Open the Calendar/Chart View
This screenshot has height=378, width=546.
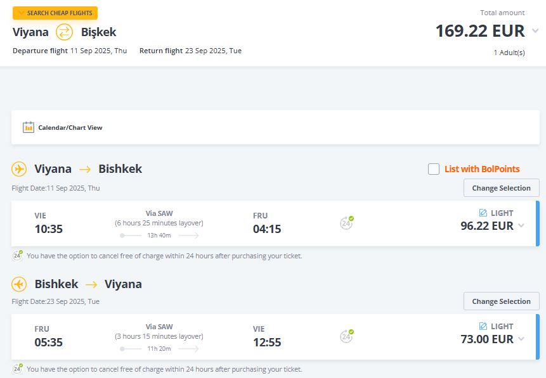70,127
